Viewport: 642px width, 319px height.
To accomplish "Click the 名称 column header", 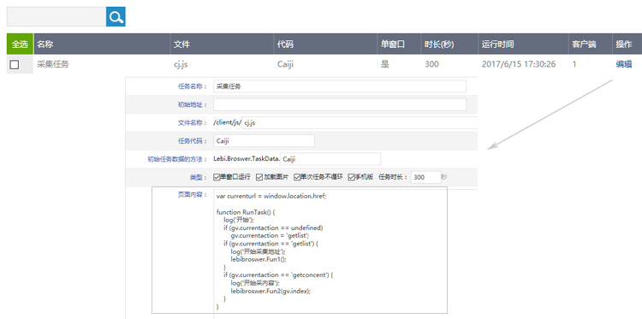I will pyautogui.click(x=102, y=44).
